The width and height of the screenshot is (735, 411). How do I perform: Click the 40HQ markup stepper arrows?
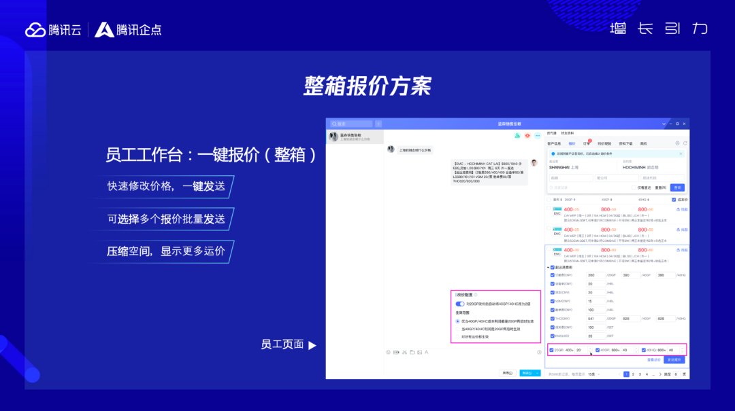pyautogui.click(x=682, y=350)
